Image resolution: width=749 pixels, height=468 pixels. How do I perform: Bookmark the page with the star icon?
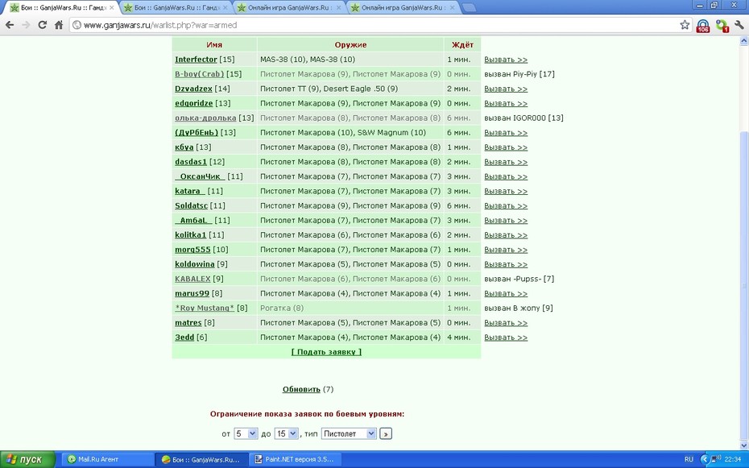pyautogui.click(x=685, y=25)
